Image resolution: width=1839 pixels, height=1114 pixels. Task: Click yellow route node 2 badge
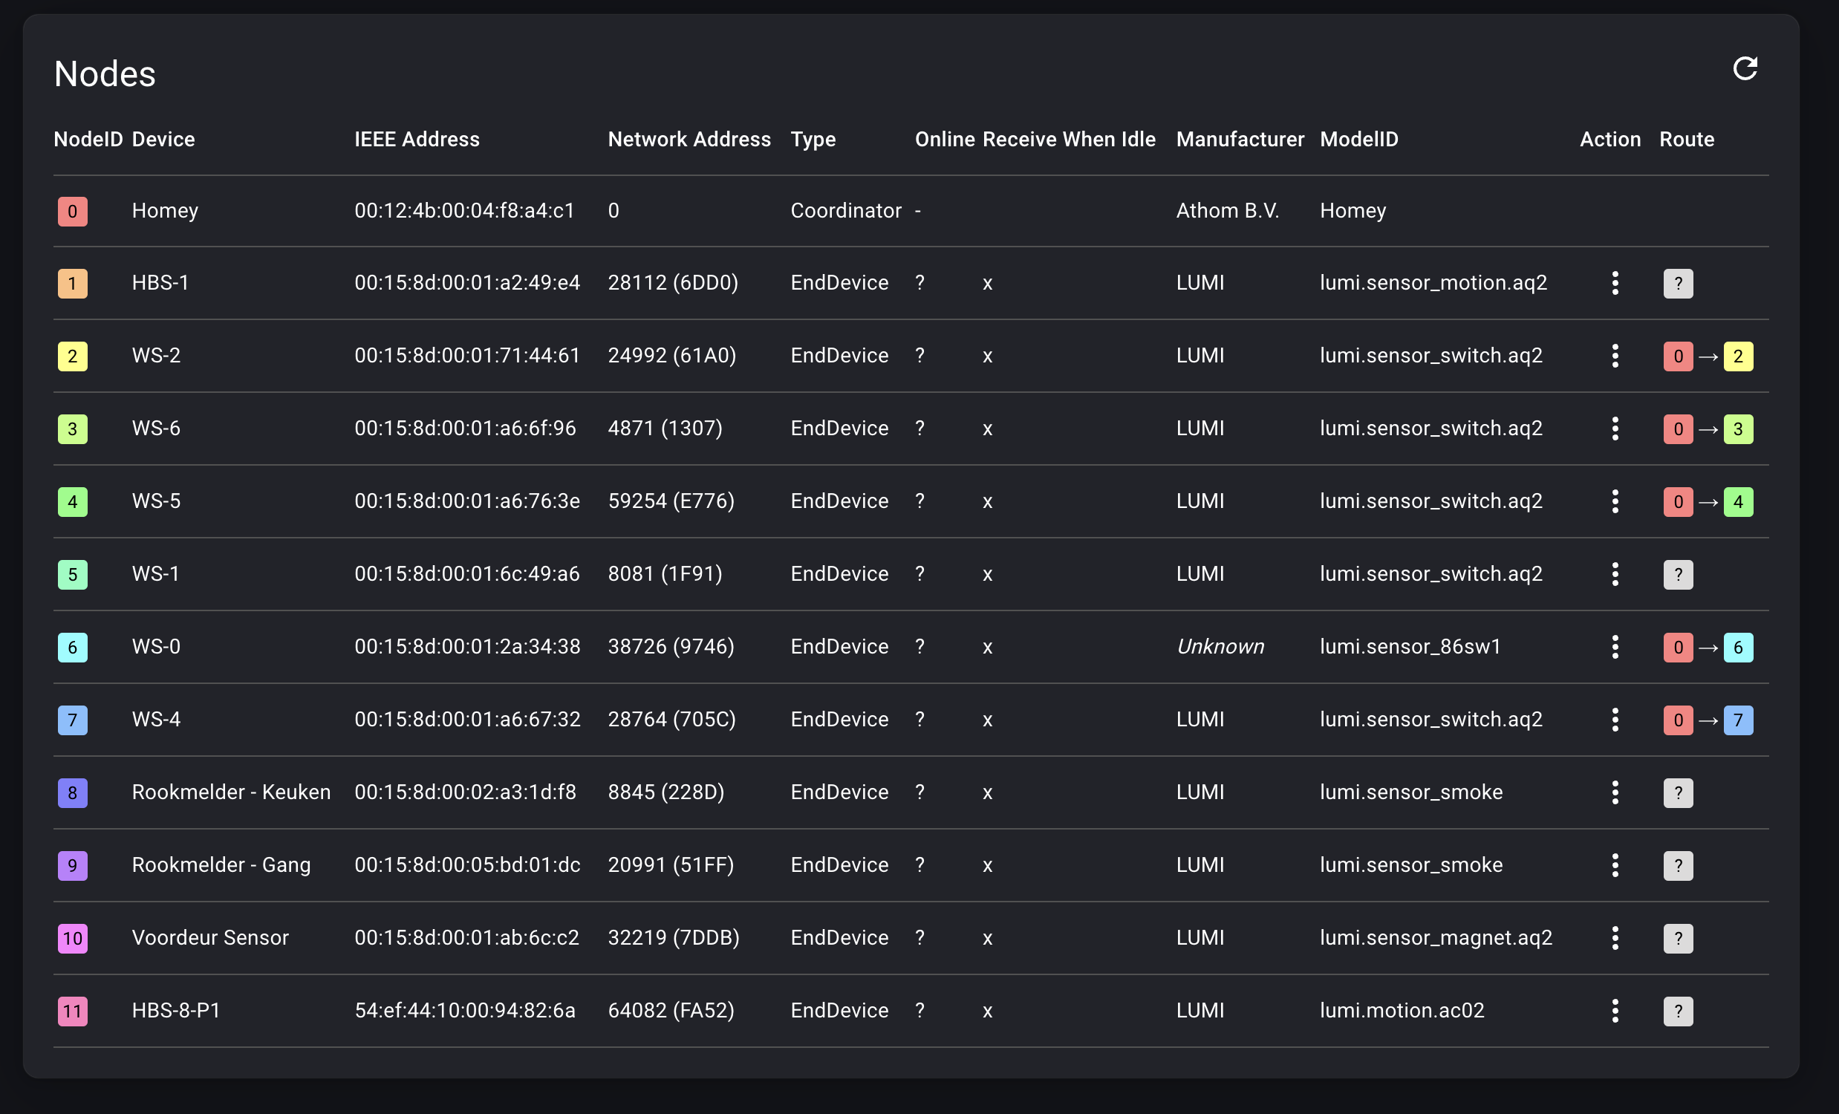pyautogui.click(x=1737, y=356)
